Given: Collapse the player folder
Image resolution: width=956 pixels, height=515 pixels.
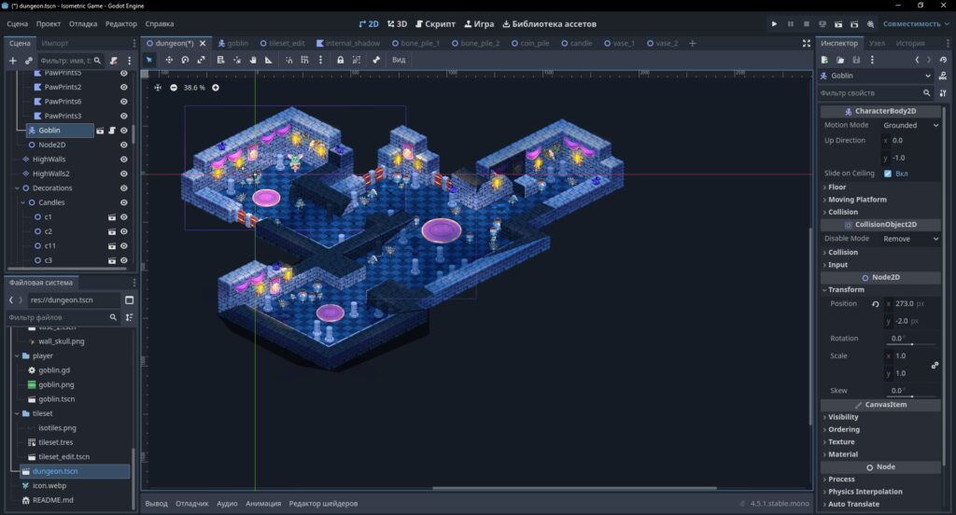Looking at the screenshot, I should 17,356.
